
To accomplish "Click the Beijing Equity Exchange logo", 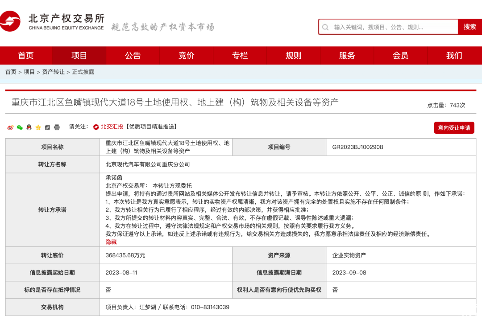I will pos(52,21).
